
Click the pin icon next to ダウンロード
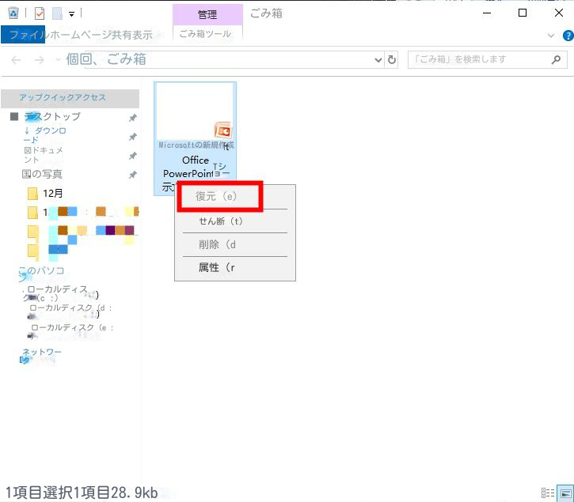(132, 137)
